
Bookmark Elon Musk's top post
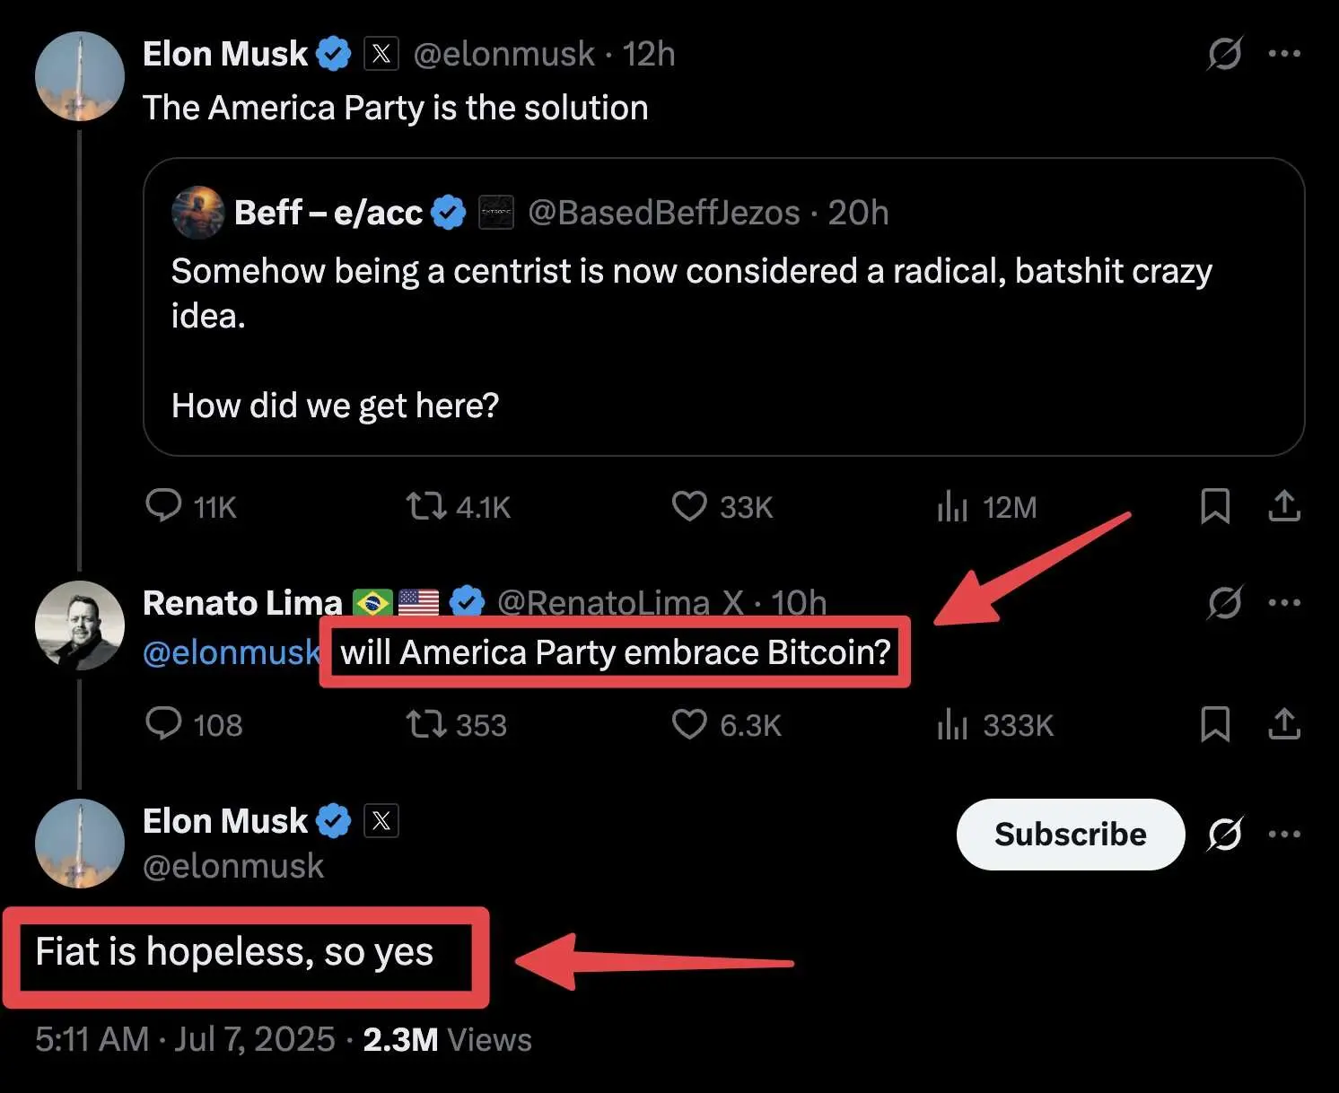[x=1215, y=506]
